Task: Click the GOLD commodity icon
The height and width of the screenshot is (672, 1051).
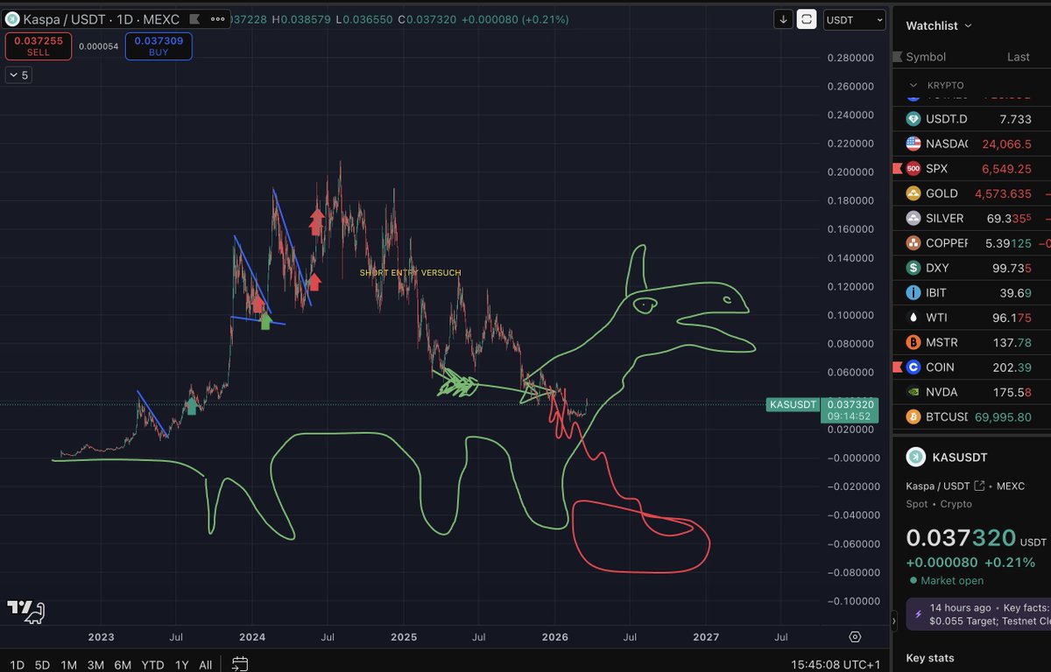Action: click(x=913, y=193)
